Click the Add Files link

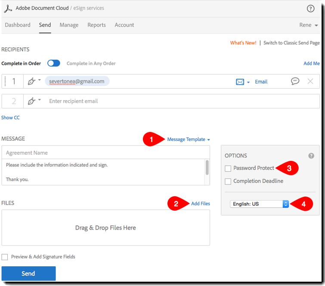coord(201,203)
